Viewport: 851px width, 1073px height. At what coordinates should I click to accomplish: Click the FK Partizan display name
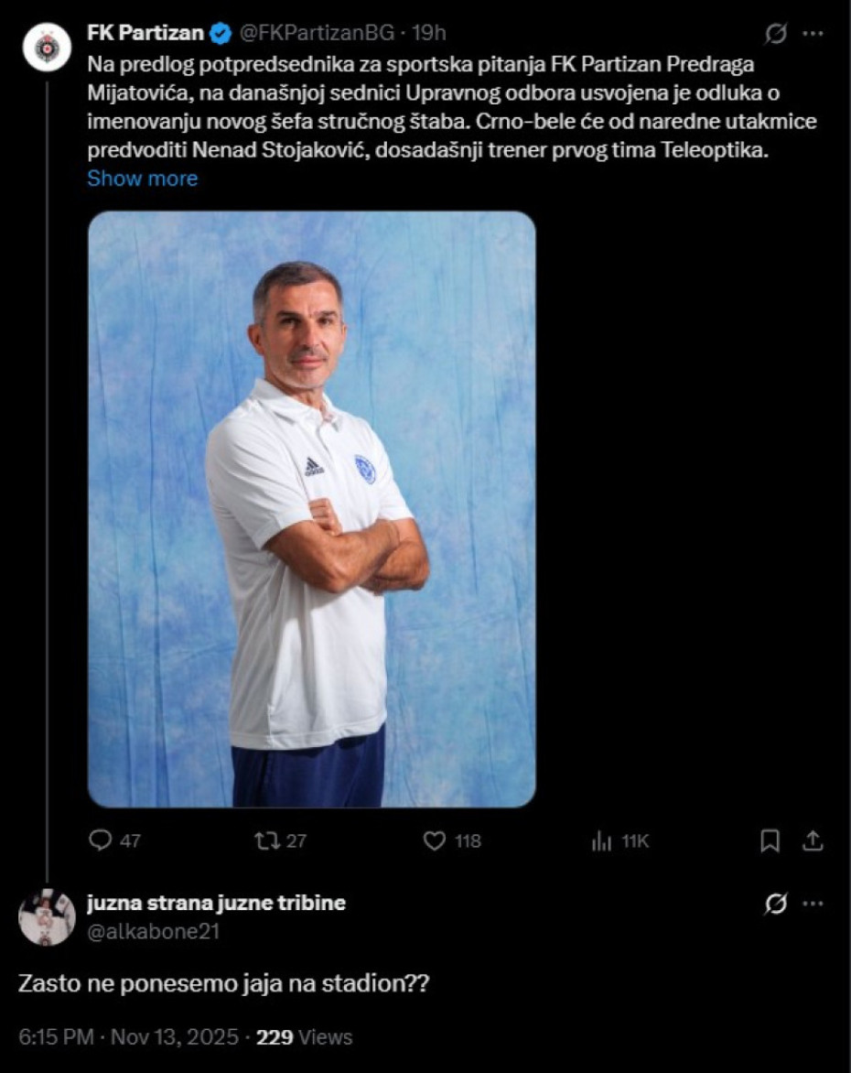pos(145,33)
